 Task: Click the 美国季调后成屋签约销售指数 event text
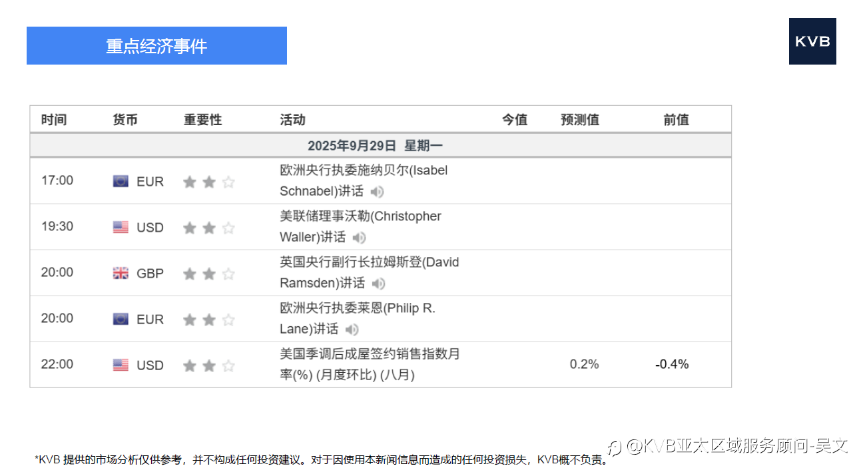(370, 364)
